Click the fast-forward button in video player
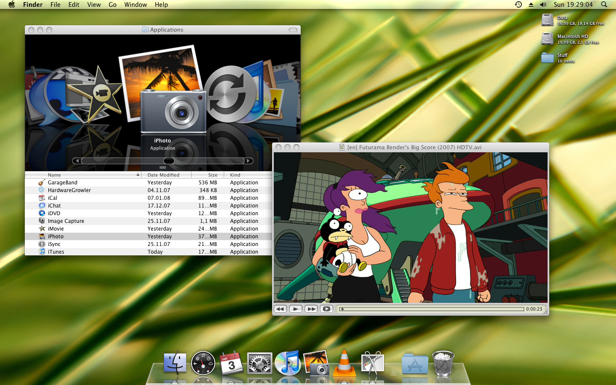 [311, 309]
